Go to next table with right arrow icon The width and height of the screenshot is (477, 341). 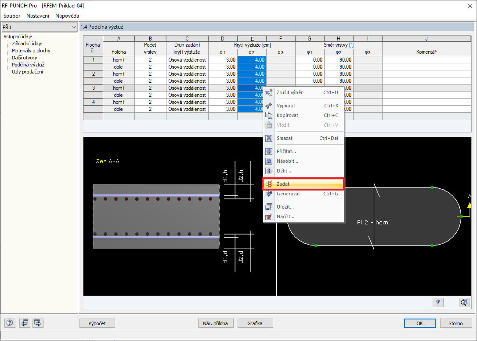click(38, 323)
